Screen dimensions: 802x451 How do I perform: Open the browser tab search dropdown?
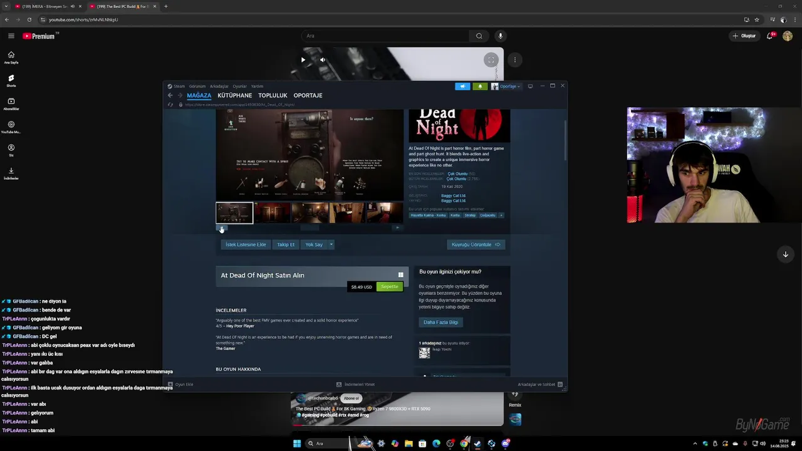pyautogui.click(x=6, y=6)
